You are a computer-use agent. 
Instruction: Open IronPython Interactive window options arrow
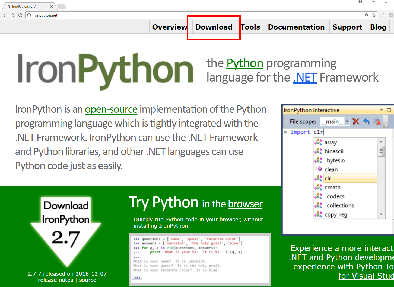(x=381, y=110)
